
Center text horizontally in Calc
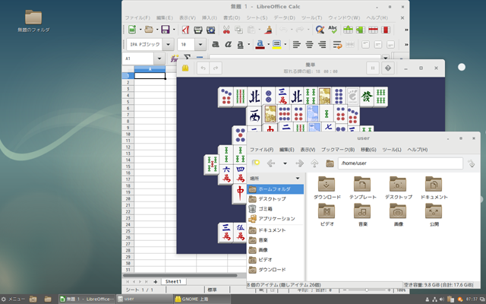tap(309, 44)
